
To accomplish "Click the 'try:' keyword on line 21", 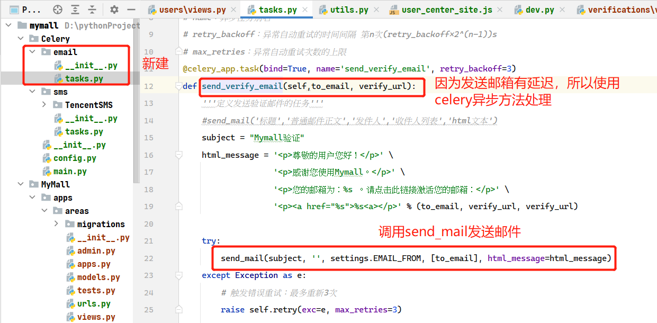I will tap(211, 241).
